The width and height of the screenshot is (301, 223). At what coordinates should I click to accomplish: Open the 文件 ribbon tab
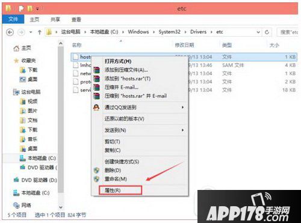tap(13, 19)
